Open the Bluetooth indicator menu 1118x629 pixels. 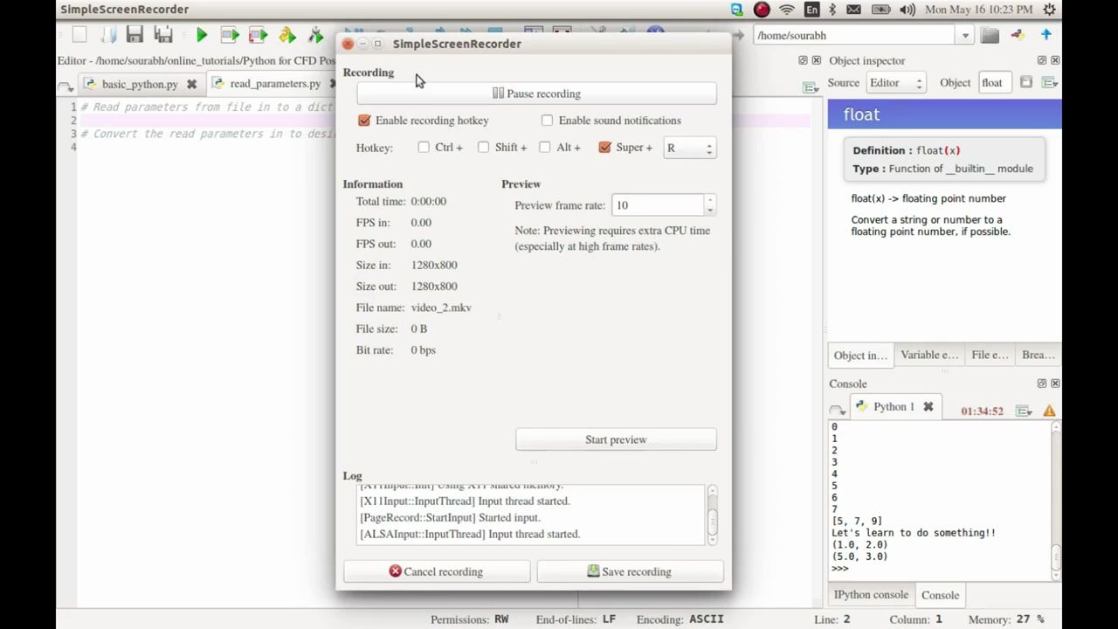832,10
